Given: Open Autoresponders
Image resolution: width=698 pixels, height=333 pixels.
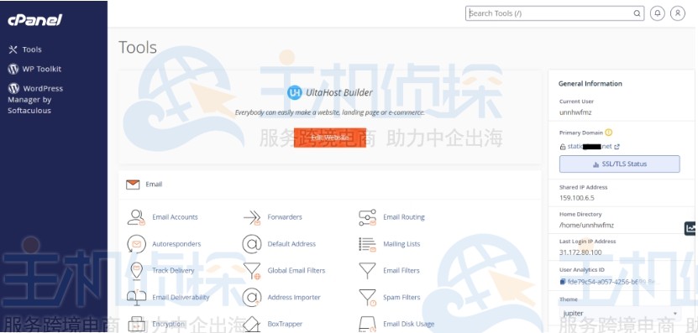Looking at the screenshot, I should tap(176, 243).
